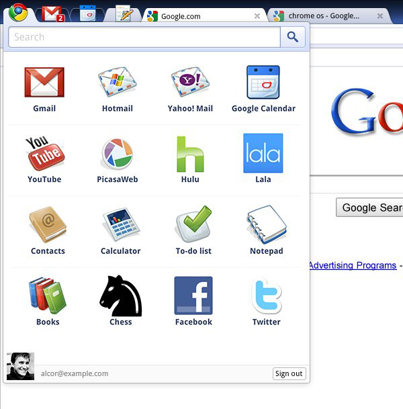Screen dimensions: 403x409
Task: Close the 'chrome os - Google...' tab
Action: click(x=380, y=16)
